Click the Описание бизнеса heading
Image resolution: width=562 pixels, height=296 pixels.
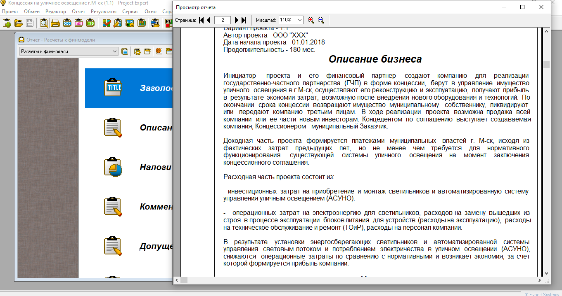coord(375,59)
